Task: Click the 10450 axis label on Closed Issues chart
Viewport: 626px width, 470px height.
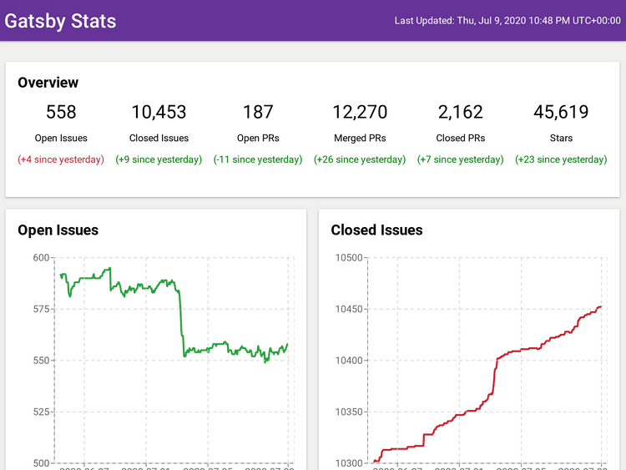Action: (349, 309)
